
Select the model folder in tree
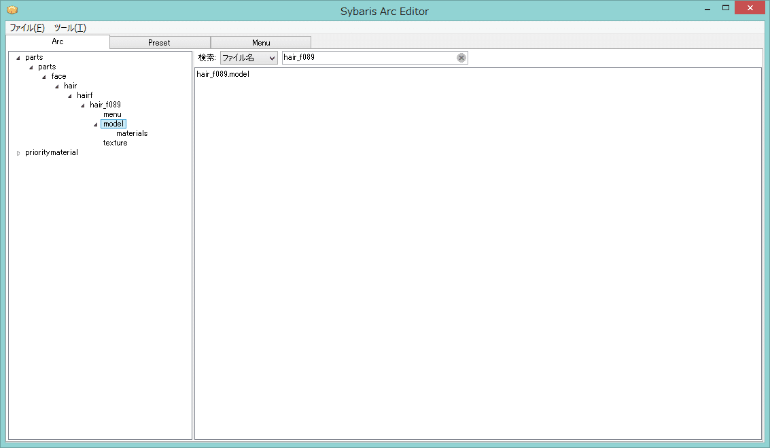[x=113, y=124]
